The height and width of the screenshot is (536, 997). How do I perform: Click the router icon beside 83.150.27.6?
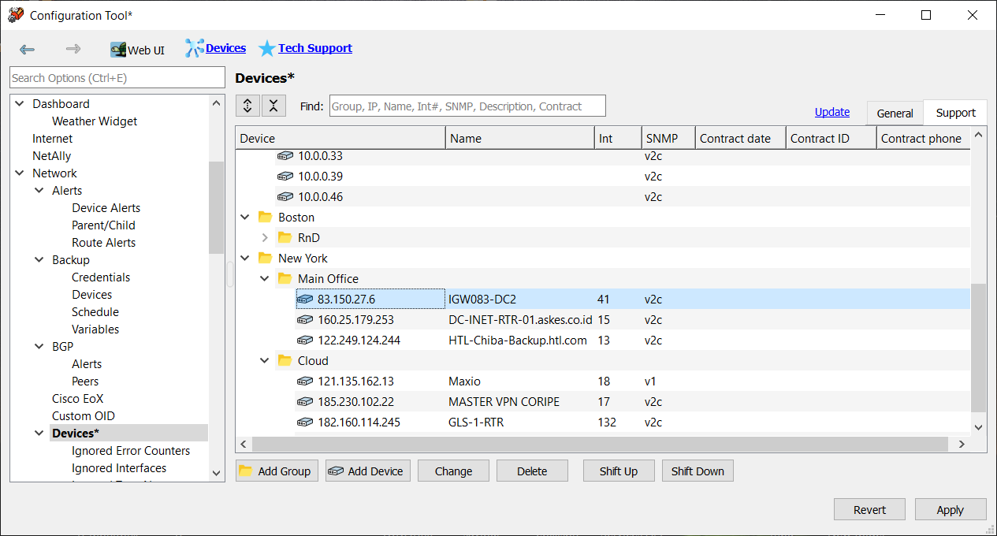pyautogui.click(x=305, y=299)
